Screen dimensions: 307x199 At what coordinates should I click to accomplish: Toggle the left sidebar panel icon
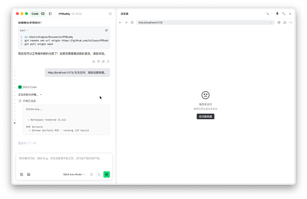click(x=50, y=14)
